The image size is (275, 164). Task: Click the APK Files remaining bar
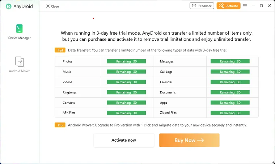coord(126,113)
